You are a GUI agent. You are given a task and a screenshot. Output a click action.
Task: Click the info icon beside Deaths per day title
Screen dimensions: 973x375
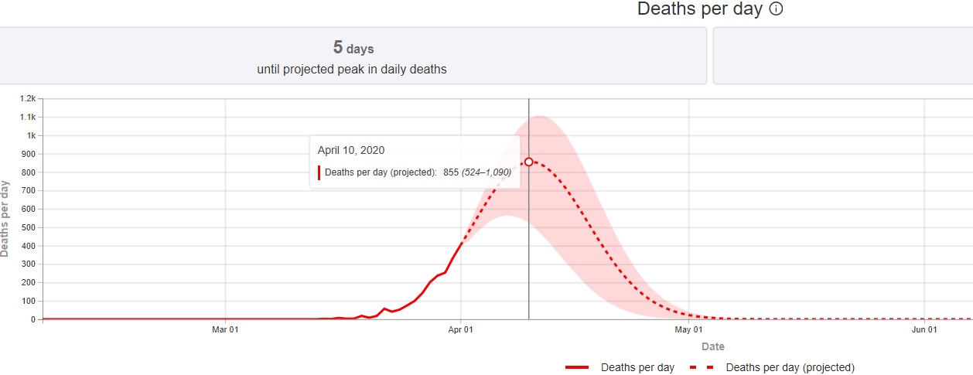tap(777, 9)
